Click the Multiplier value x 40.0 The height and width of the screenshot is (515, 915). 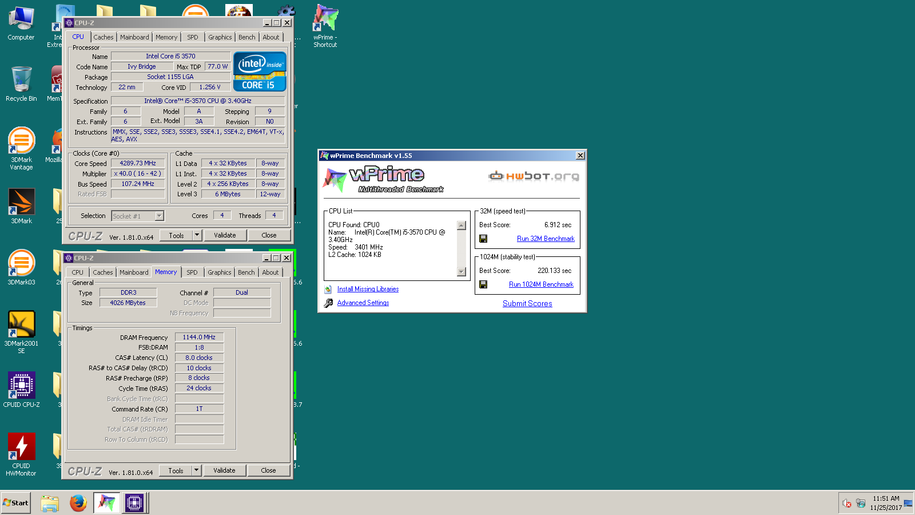pyautogui.click(x=138, y=174)
